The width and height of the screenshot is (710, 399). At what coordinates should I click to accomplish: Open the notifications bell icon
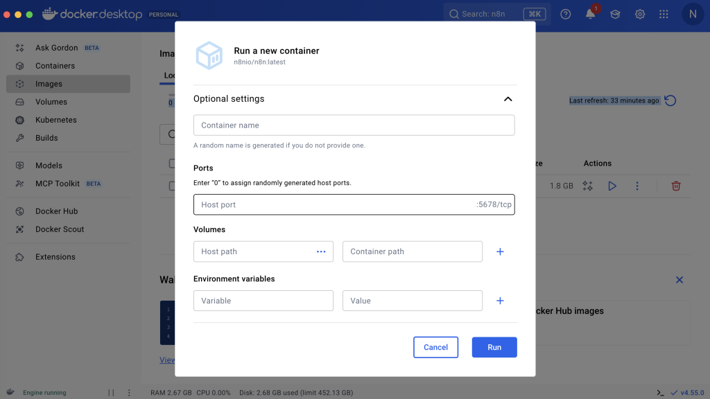(x=591, y=14)
